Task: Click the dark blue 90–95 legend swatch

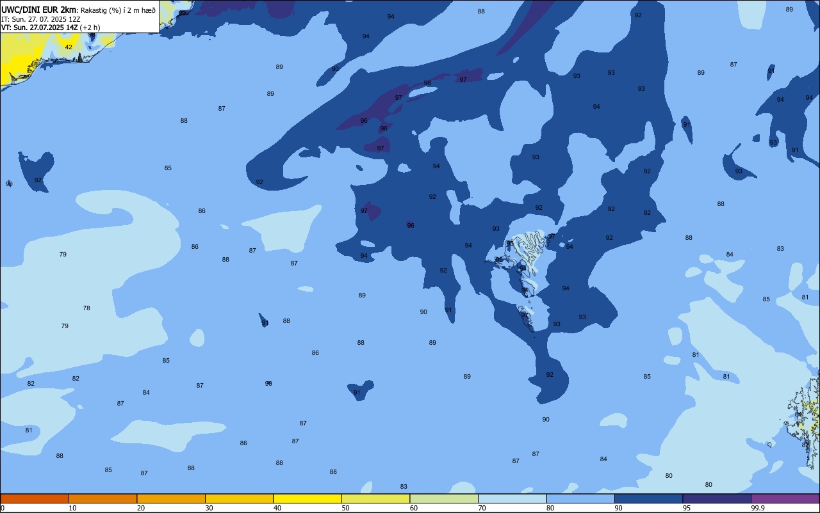Action: pos(648,498)
